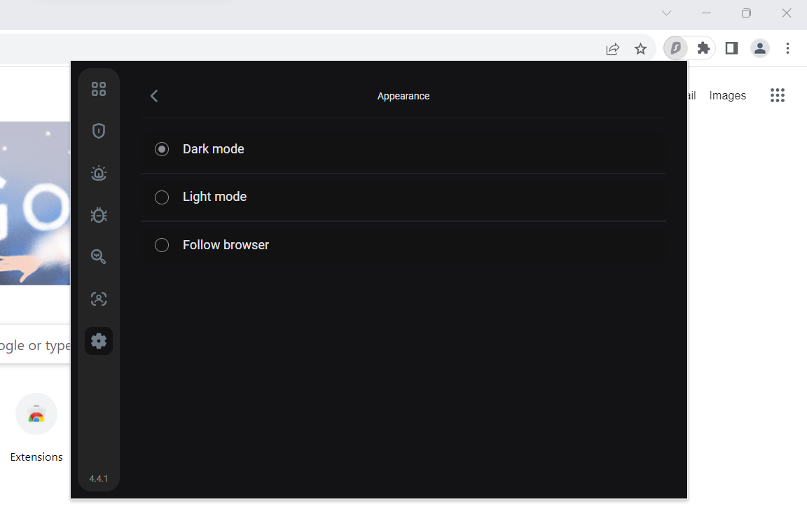
Task: Open the Antivirus bug icon section
Action: point(99,215)
